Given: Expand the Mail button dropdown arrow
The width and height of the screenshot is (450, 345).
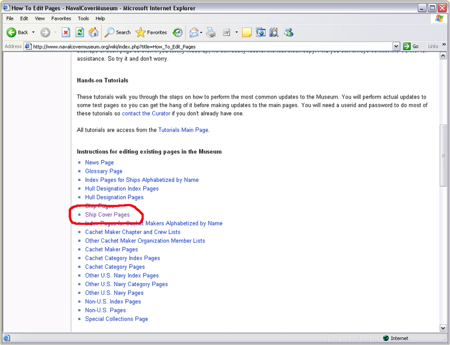Looking at the screenshot, I should [x=201, y=32].
